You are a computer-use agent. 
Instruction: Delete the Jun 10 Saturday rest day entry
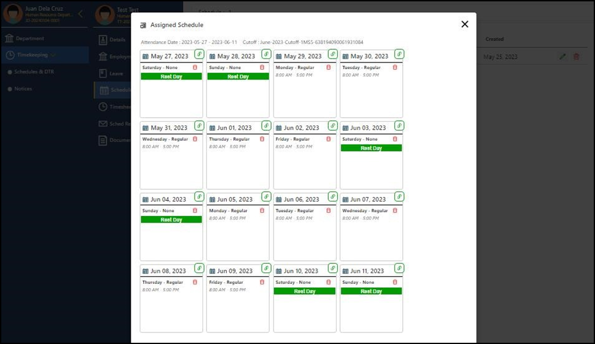click(328, 282)
